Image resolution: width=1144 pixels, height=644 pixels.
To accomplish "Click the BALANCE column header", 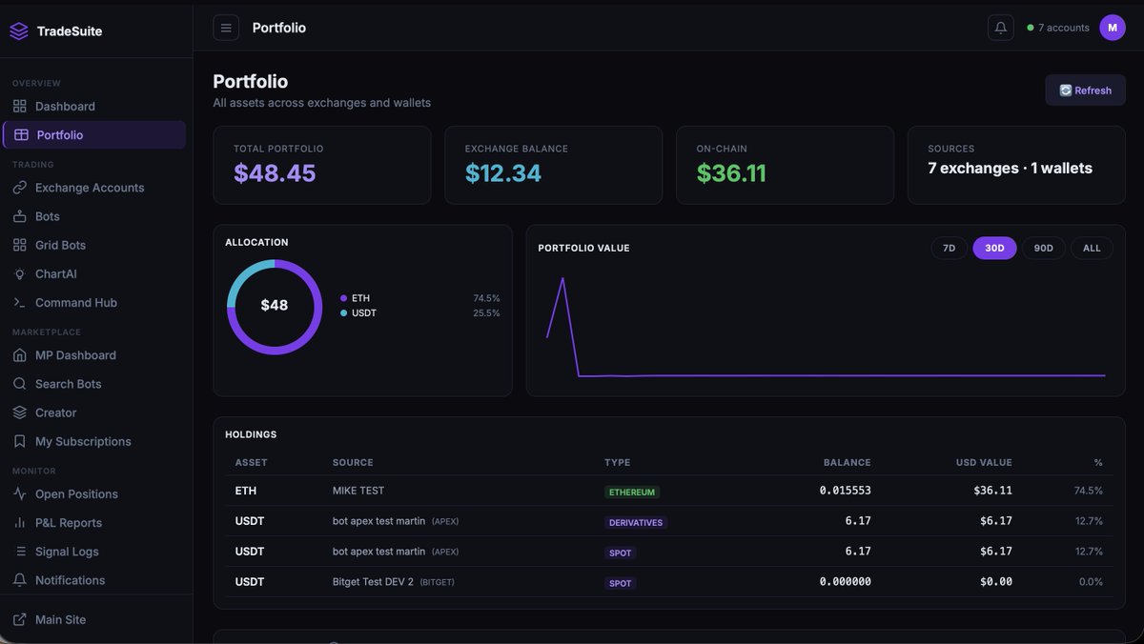I will [848, 462].
